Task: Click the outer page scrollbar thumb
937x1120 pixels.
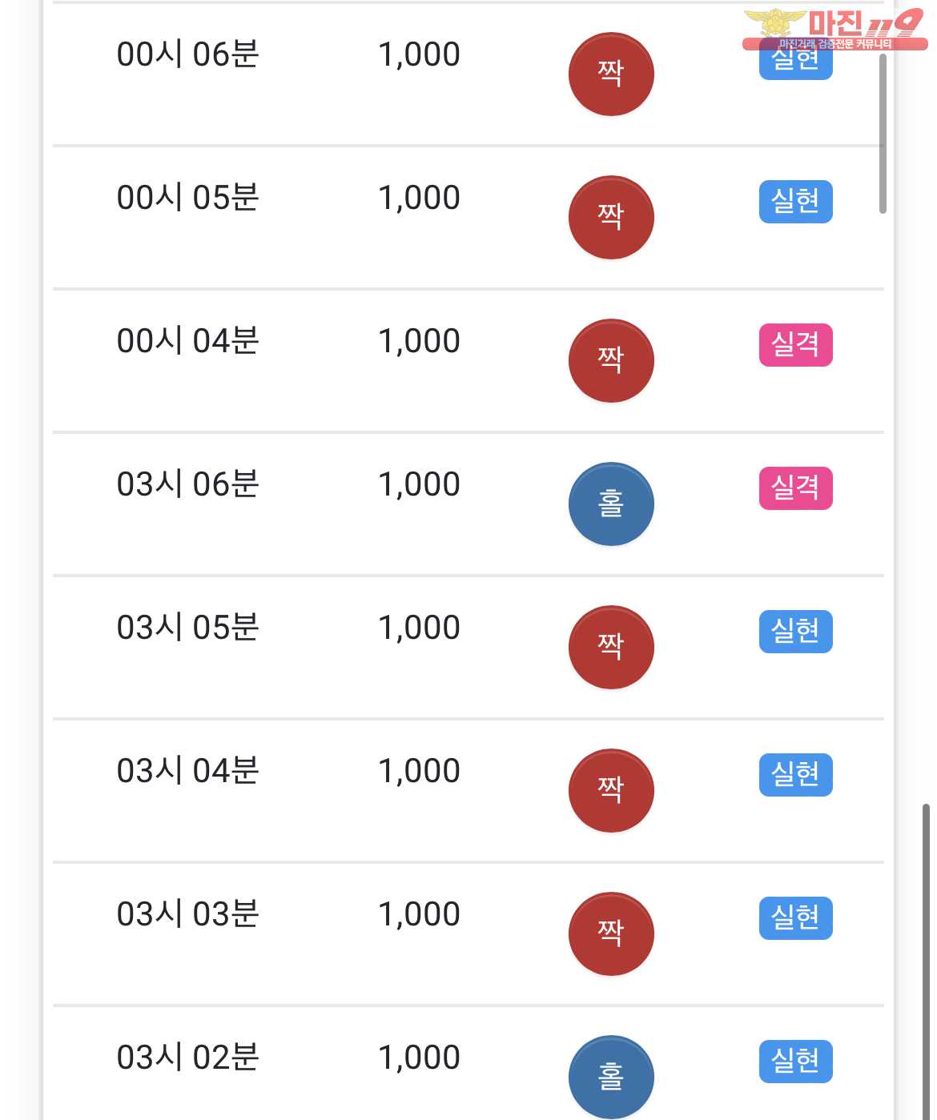Action: 926,961
